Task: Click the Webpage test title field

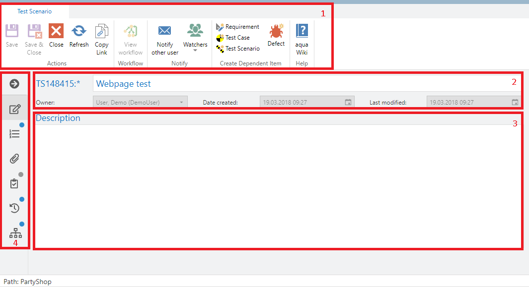Action: click(x=298, y=84)
